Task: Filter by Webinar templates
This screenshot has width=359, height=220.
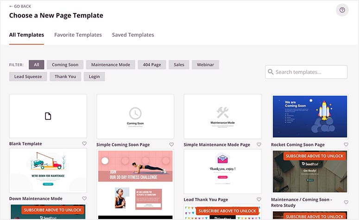Action: click(205, 65)
